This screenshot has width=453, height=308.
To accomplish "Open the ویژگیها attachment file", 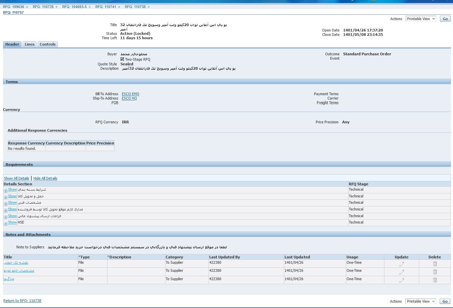I will [9, 279].
